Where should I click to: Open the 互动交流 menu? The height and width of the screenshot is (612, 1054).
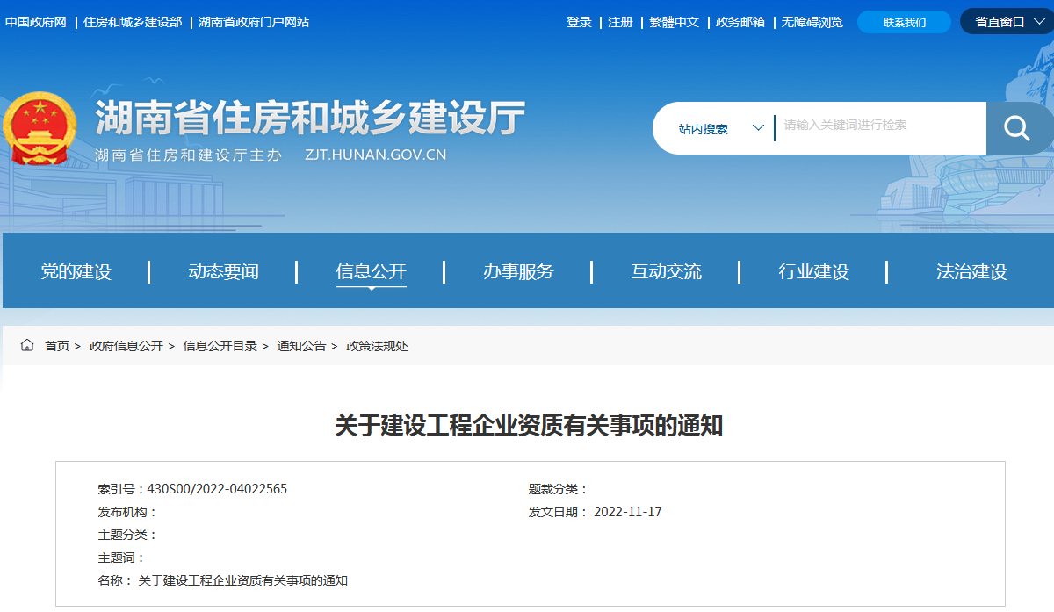[x=666, y=271]
